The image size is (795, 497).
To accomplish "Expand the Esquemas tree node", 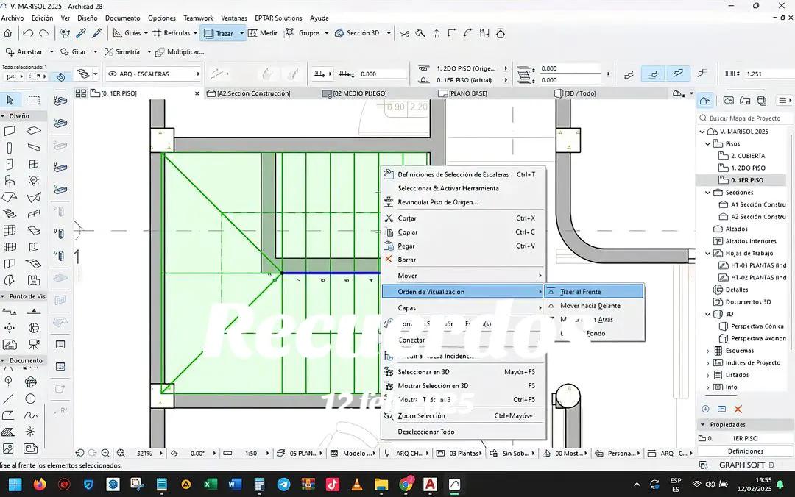I will click(x=708, y=351).
